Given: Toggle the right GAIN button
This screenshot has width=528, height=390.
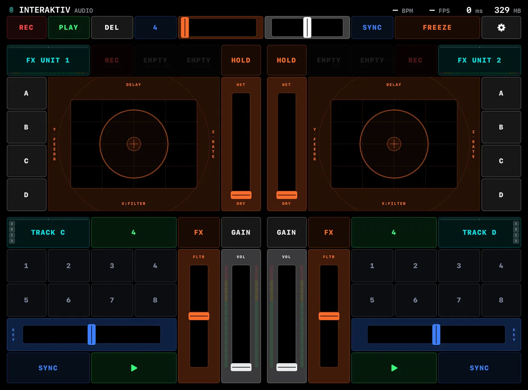Looking at the screenshot, I should (287, 232).
